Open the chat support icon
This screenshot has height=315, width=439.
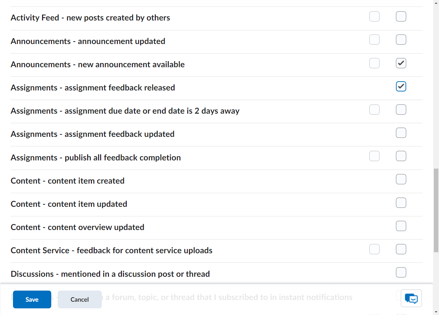click(411, 298)
